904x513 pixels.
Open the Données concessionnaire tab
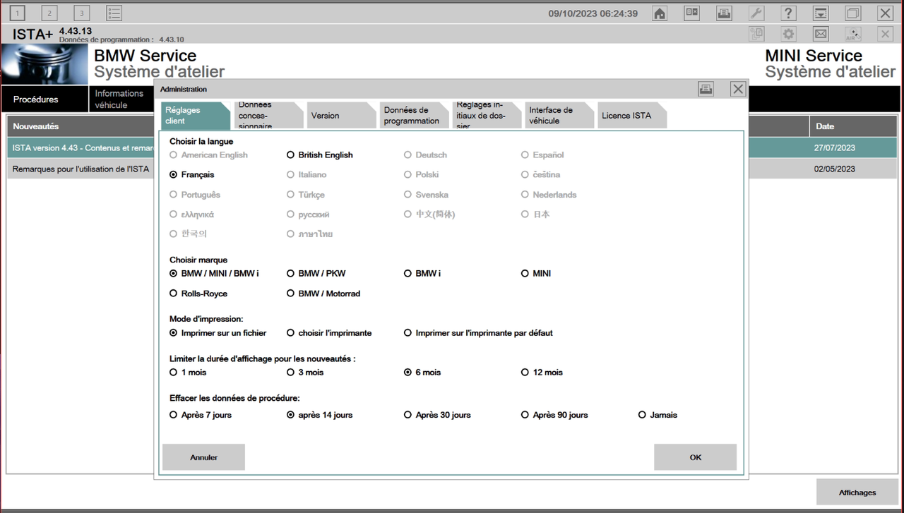point(268,115)
